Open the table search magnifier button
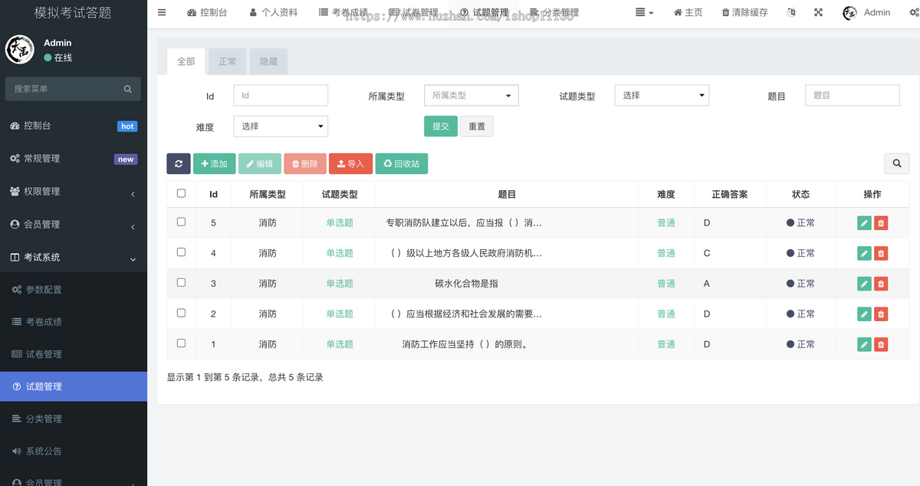 [x=896, y=163]
